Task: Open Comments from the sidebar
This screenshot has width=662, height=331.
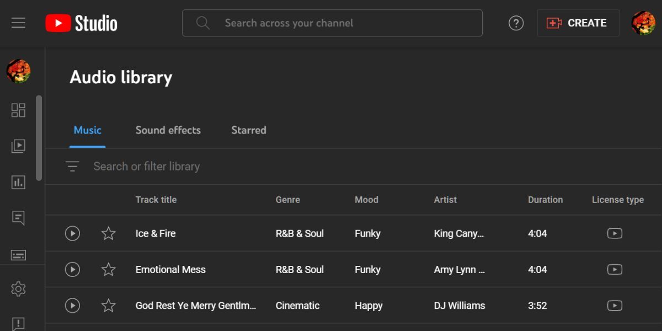Action: pos(18,218)
